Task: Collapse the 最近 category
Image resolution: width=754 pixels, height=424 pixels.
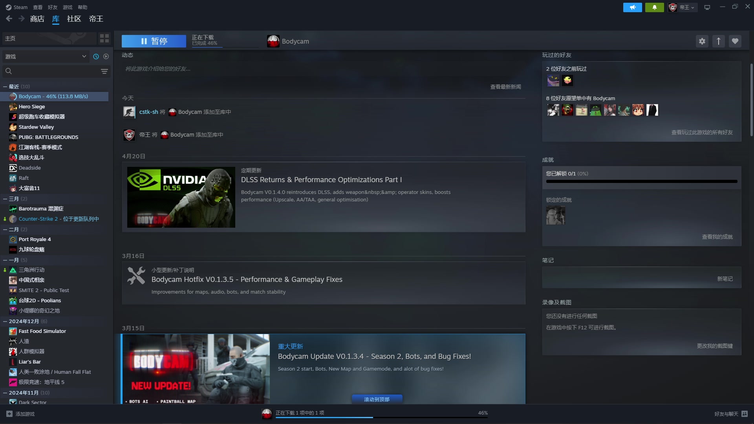Action: tap(5, 86)
